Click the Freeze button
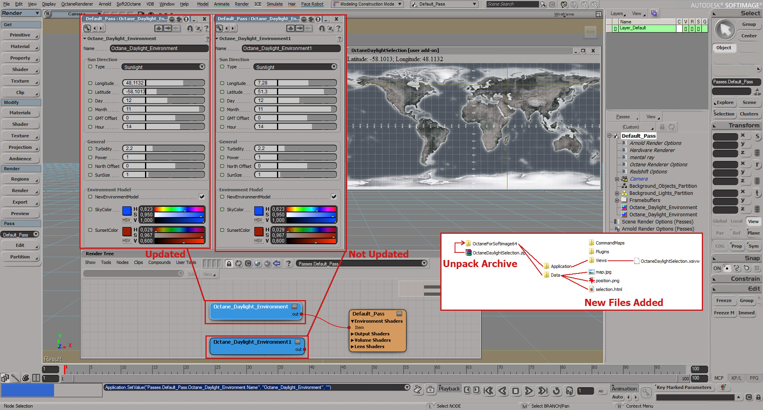Viewport: 763px width, 410px height. (724, 300)
